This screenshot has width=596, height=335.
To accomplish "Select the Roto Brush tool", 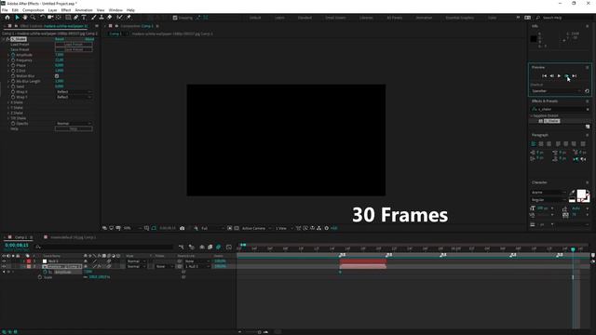I will (120, 18).
